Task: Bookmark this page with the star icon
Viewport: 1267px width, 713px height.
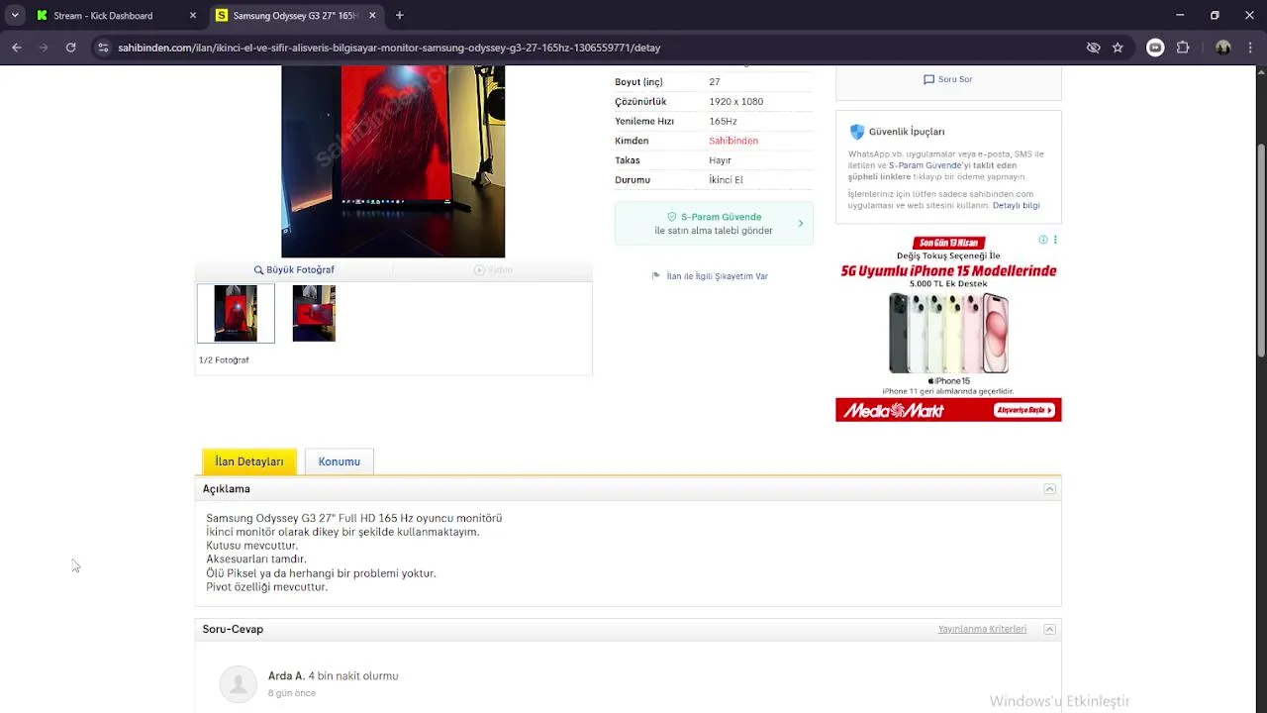Action: tap(1118, 48)
